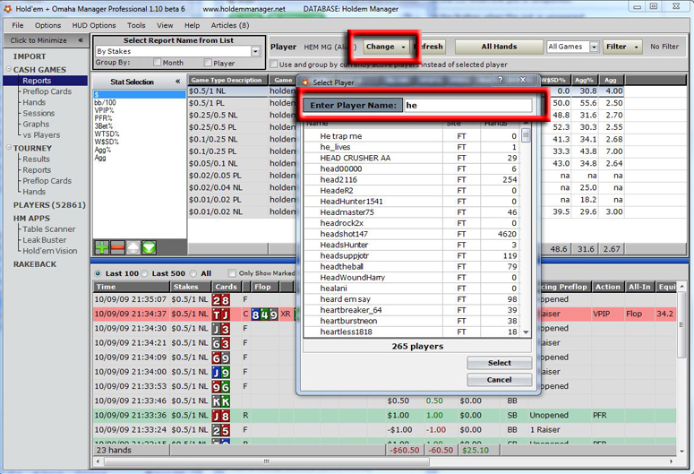Viewport: 694px width, 474px height.
Task: Collapse the TOURNEY tree section
Action: click(x=8, y=148)
